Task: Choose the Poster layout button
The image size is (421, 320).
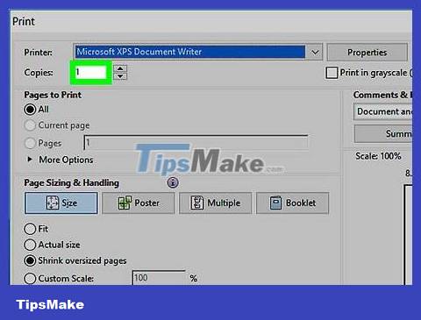Action: [x=139, y=203]
